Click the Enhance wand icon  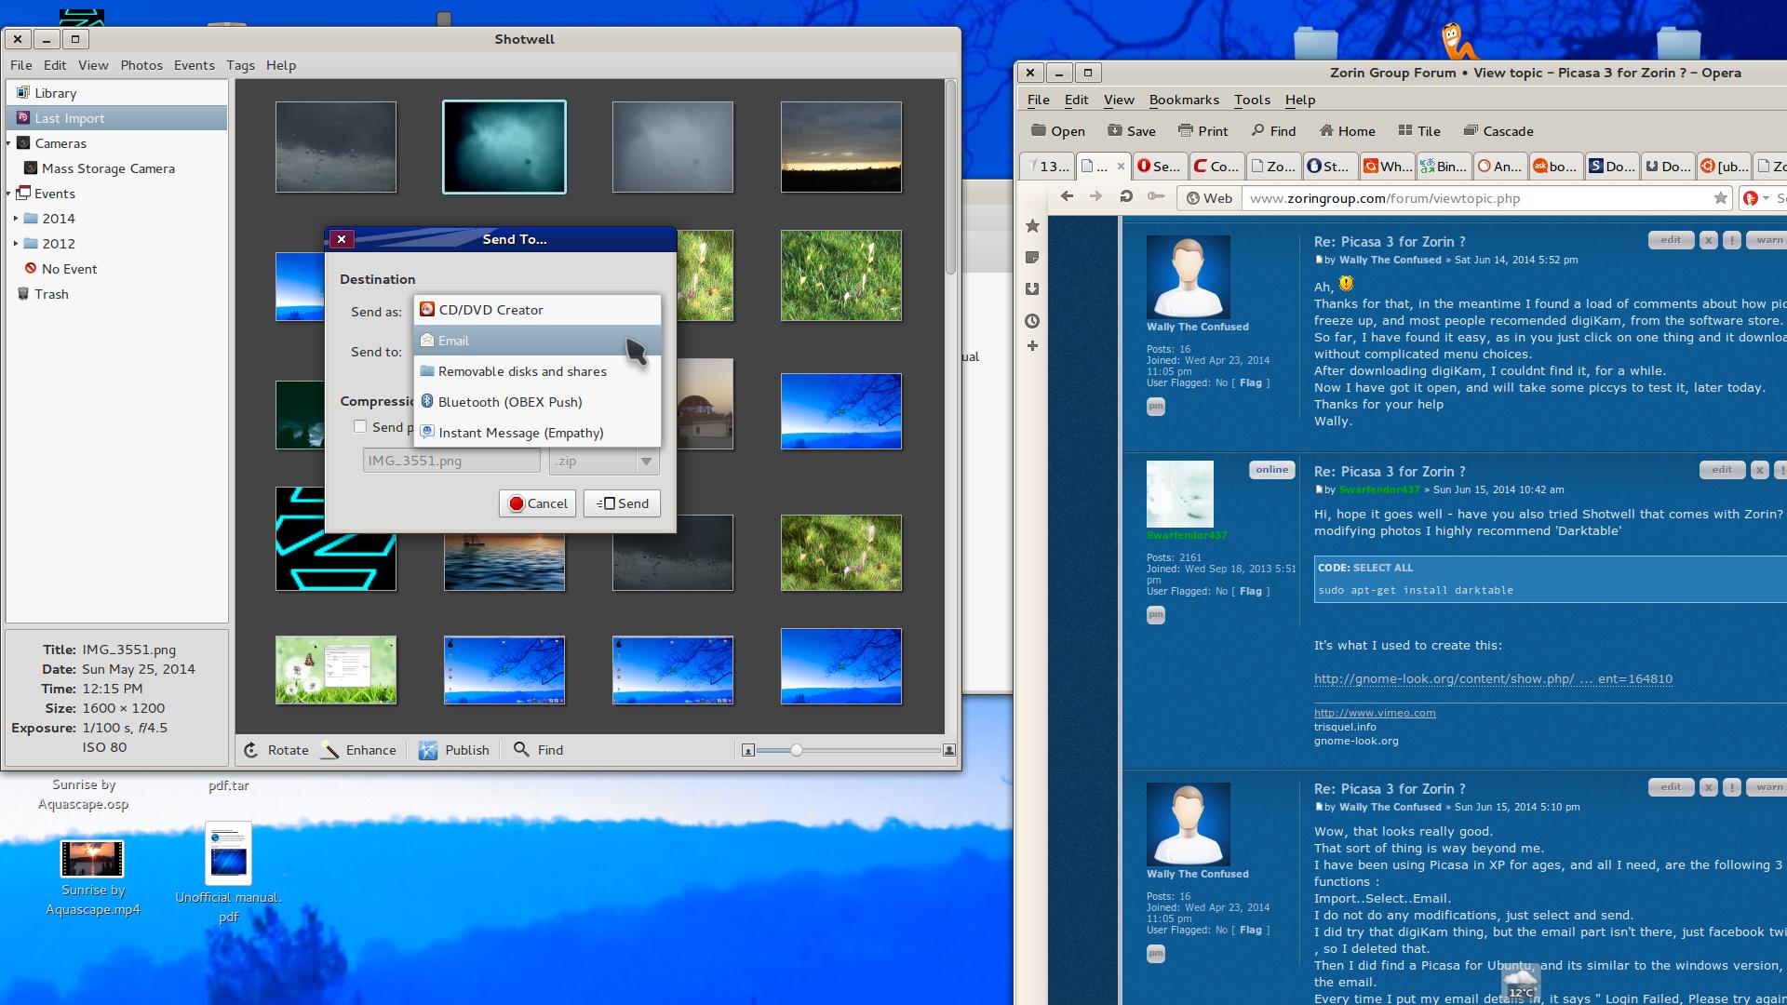point(330,750)
